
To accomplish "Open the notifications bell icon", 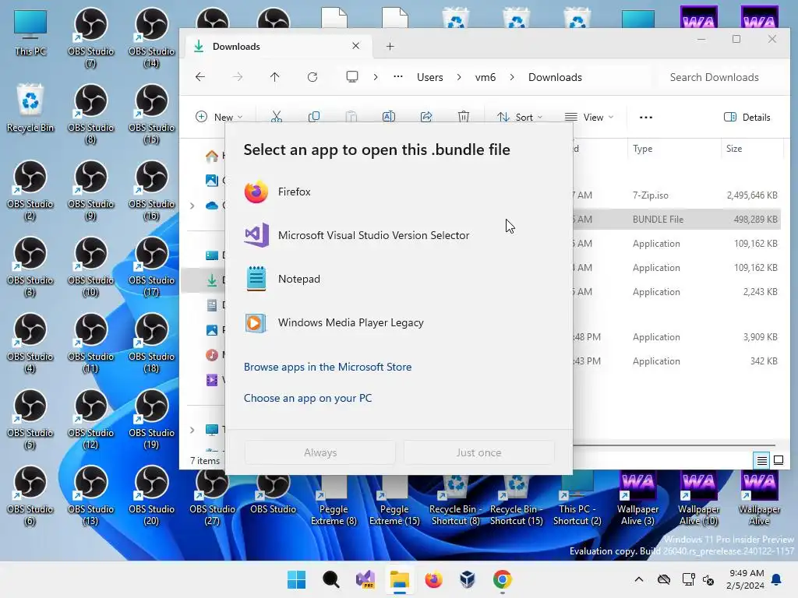I will tap(777, 579).
